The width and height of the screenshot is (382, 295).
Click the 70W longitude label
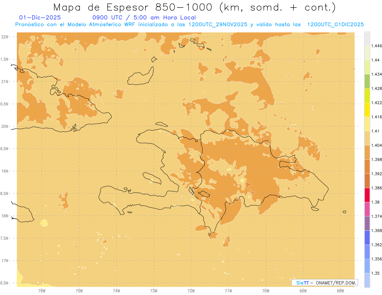[x=266, y=291]
